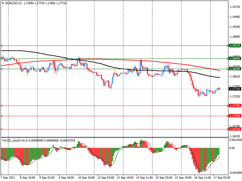This screenshot has width=242, height=181.
Task: Click the 8 Sep 10:00 time label
Action: click(x=28, y=177)
